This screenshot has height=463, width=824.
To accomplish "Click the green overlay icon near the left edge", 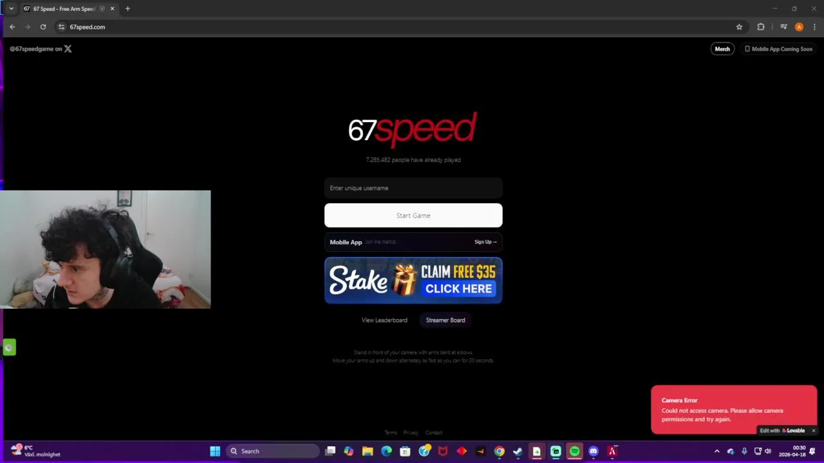I will (9, 347).
